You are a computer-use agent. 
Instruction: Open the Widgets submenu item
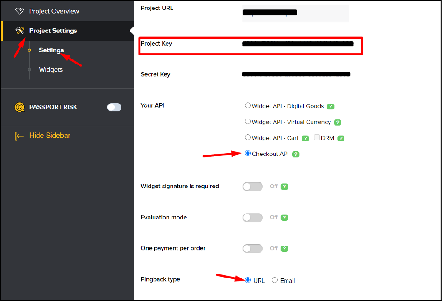(51, 69)
